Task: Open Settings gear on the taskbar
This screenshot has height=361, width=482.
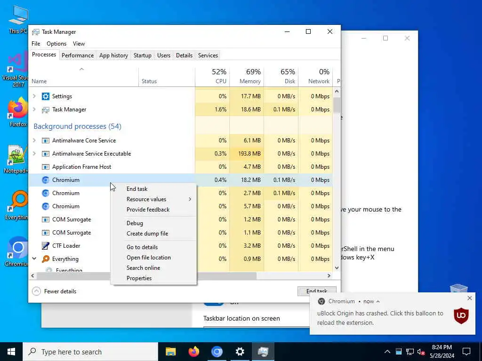Action: click(240, 352)
